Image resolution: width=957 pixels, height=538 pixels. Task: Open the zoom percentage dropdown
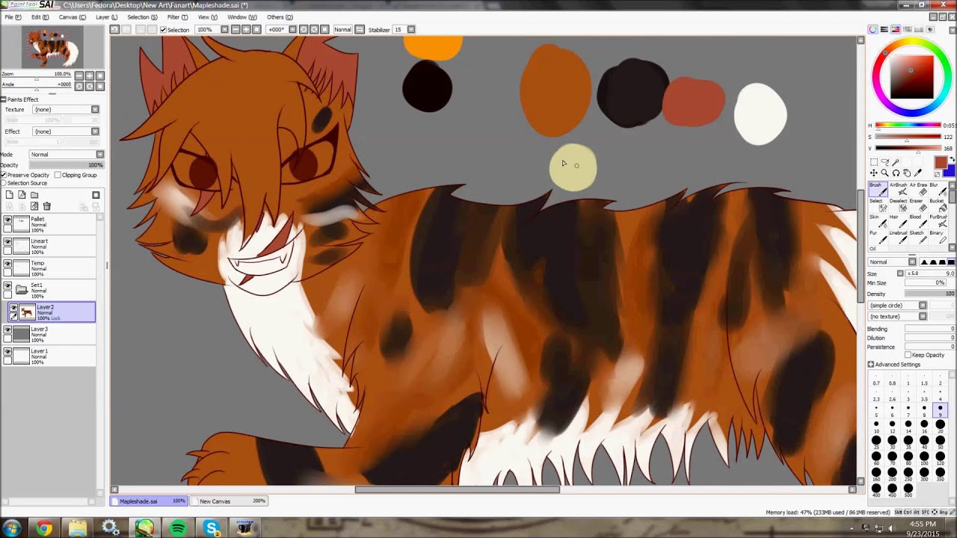(x=224, y=30)
